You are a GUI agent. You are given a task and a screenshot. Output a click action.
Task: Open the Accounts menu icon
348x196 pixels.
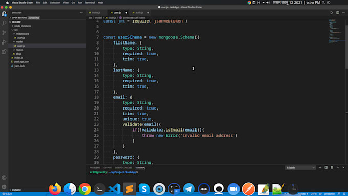tap(4, 178)
